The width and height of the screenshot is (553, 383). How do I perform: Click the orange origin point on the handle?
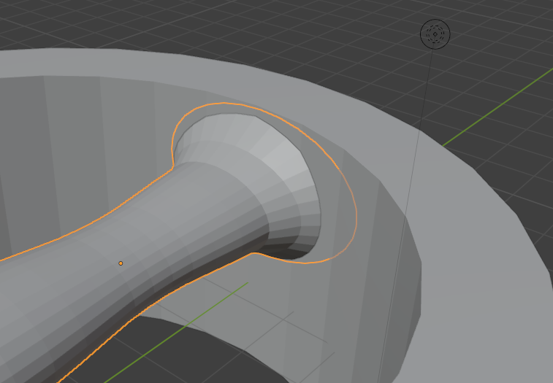coord(121,263)
